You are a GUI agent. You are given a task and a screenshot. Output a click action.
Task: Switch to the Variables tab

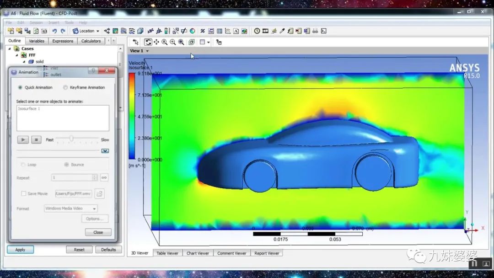click(37, 41)
